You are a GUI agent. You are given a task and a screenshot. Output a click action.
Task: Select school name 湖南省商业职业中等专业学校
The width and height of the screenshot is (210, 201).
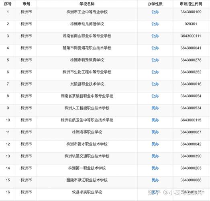pos(87,36)
